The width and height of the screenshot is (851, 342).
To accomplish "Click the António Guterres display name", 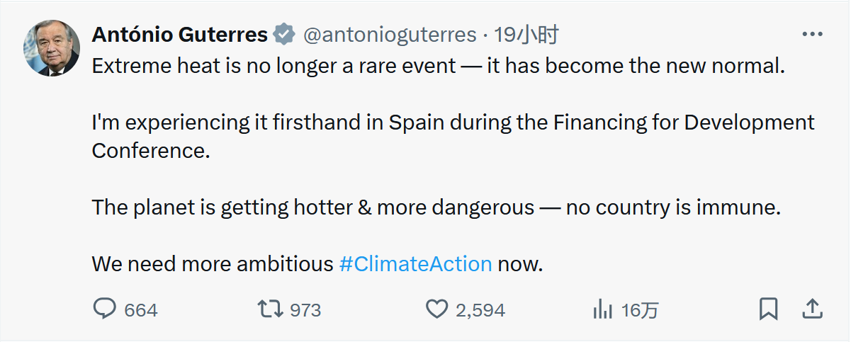I will coord(179,34).
